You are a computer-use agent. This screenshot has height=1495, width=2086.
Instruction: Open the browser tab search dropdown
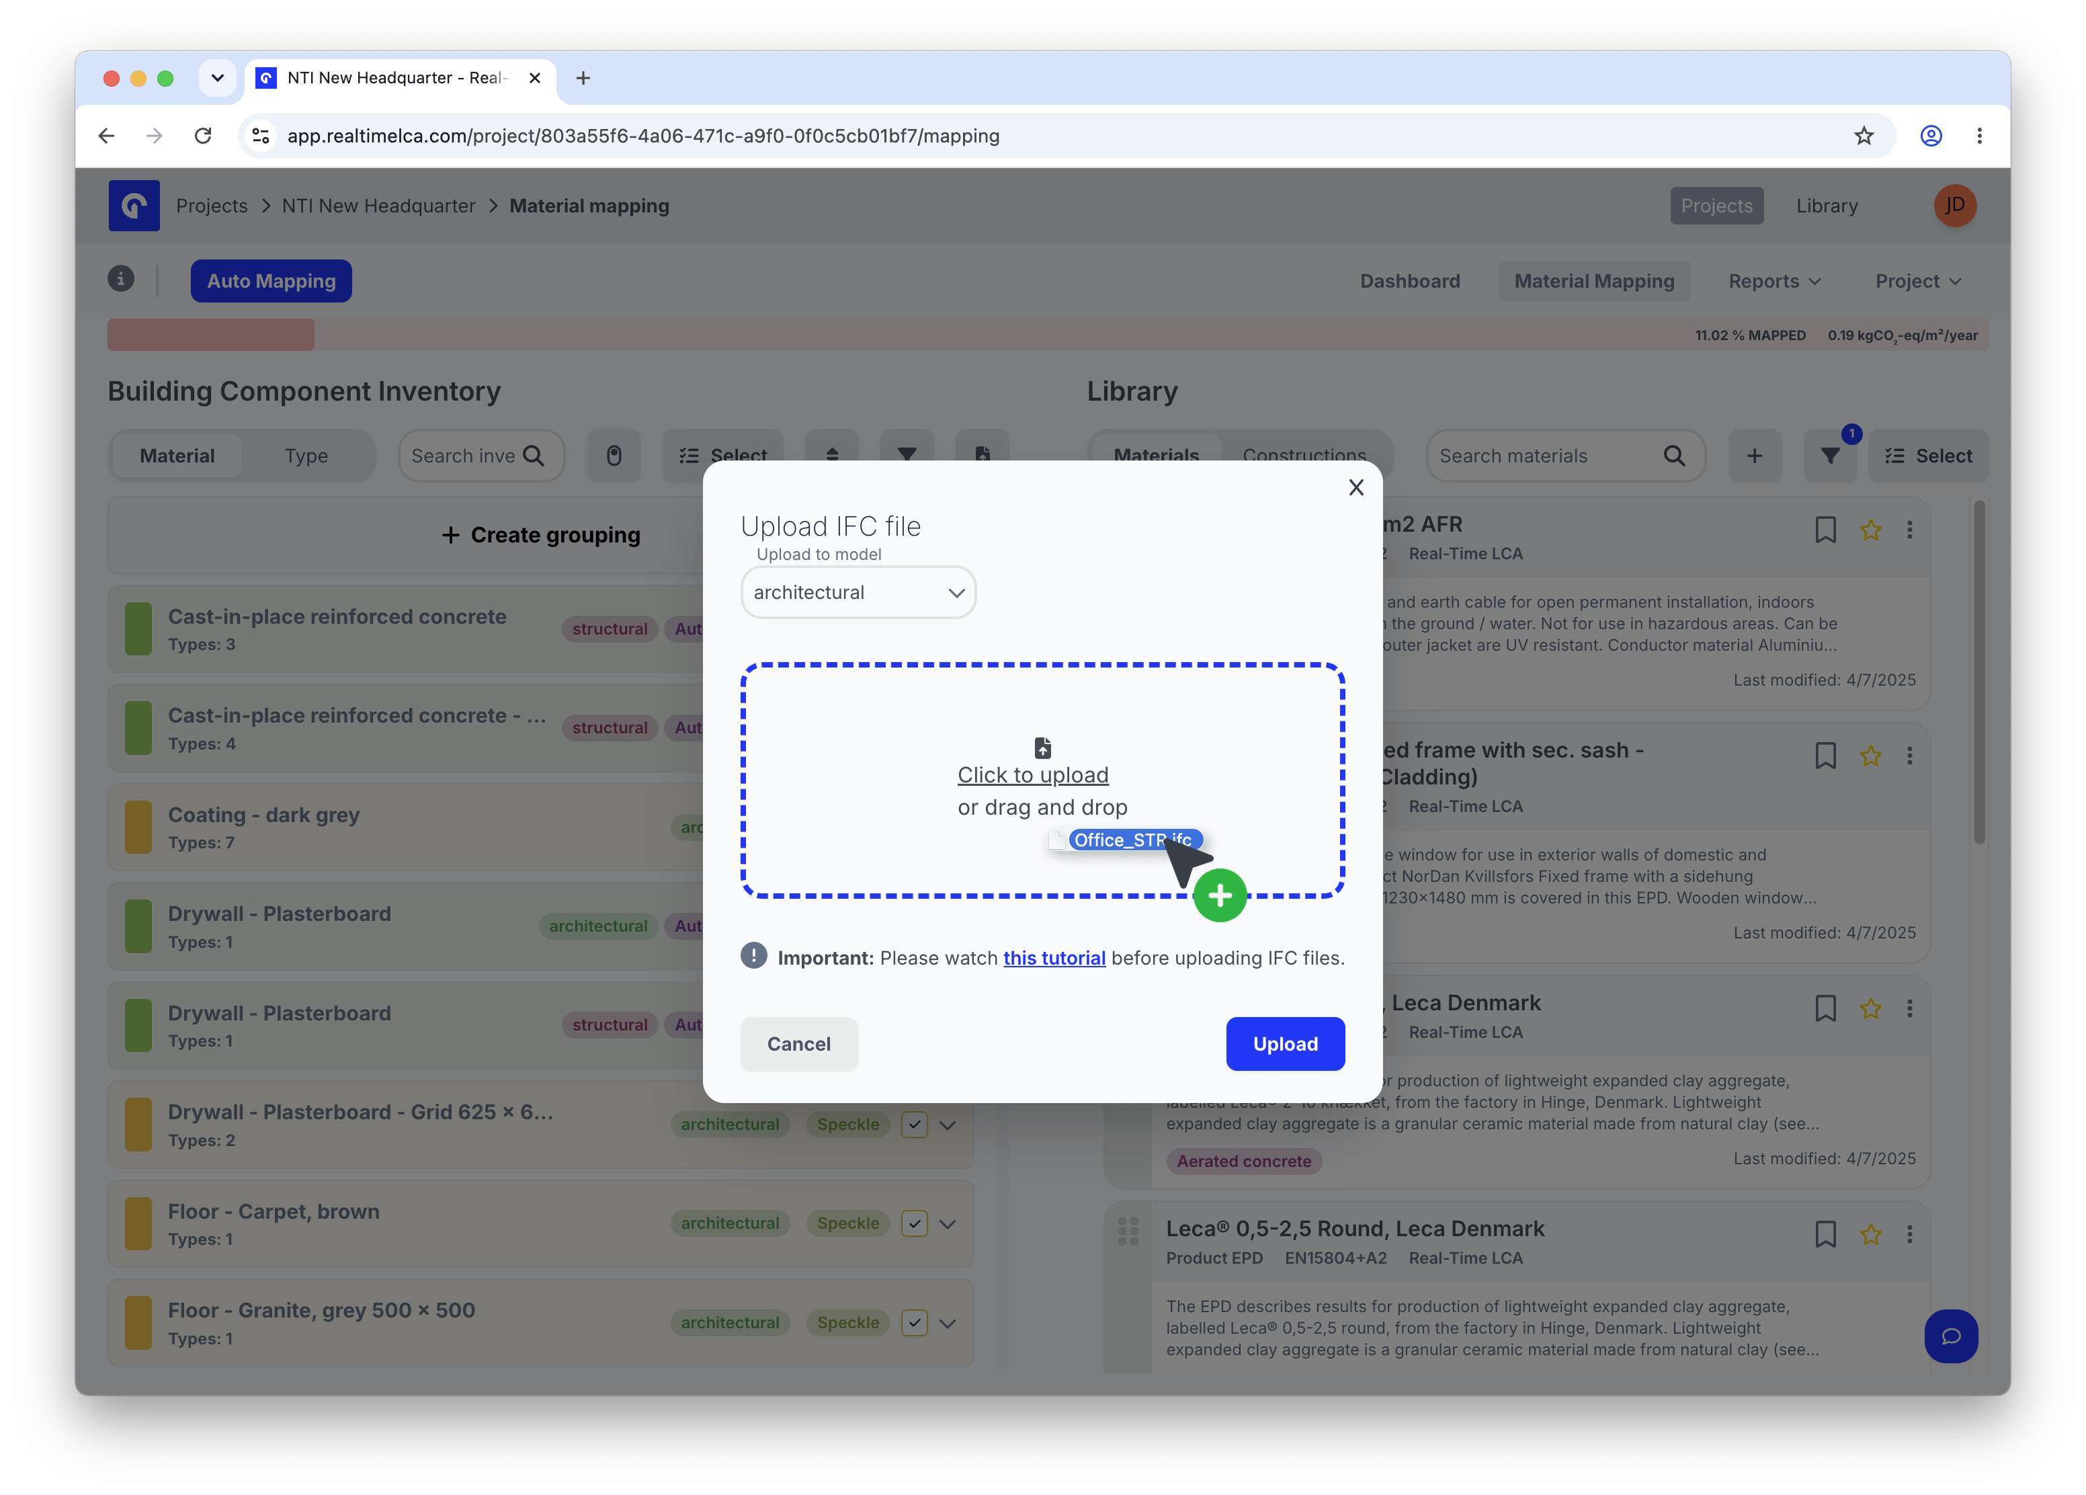(217, 78)
